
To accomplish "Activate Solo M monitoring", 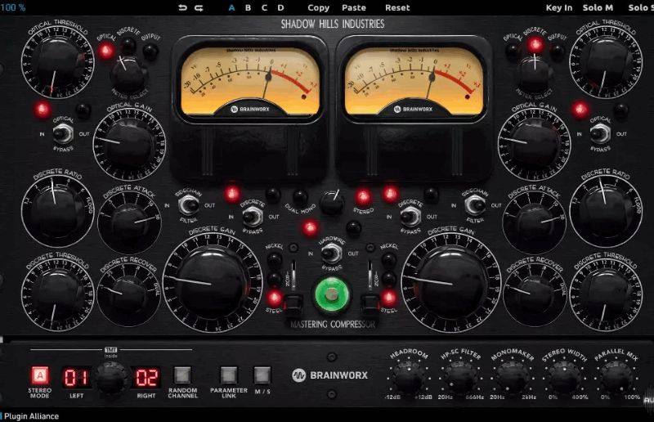I will 598,7.
